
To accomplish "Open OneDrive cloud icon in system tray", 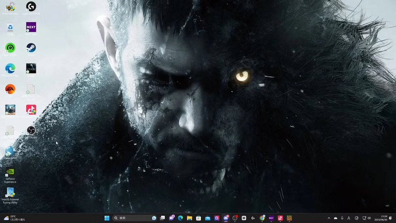I will click(335, 218).
